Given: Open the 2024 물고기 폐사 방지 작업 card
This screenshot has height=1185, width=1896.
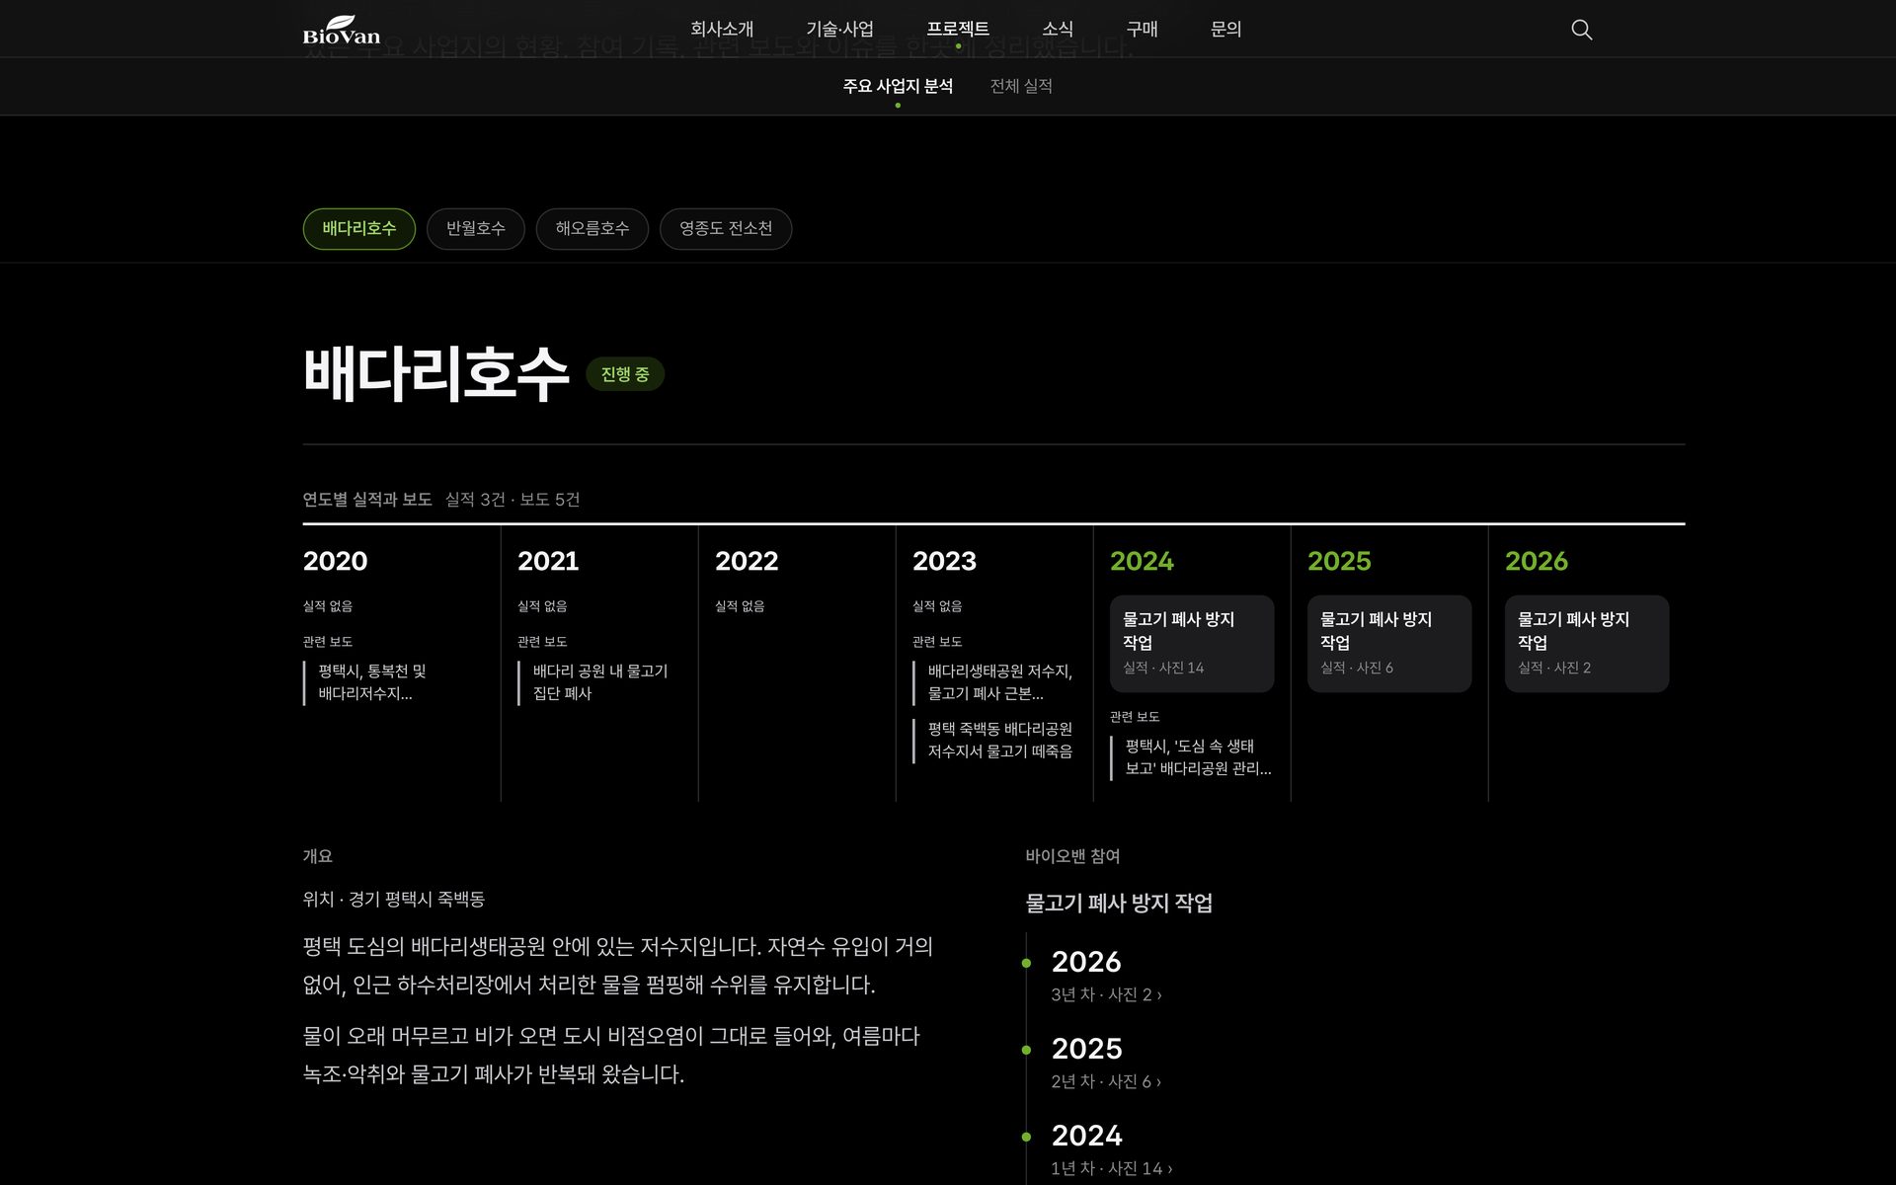Looking at the screenshot, I should (1192, 643).
